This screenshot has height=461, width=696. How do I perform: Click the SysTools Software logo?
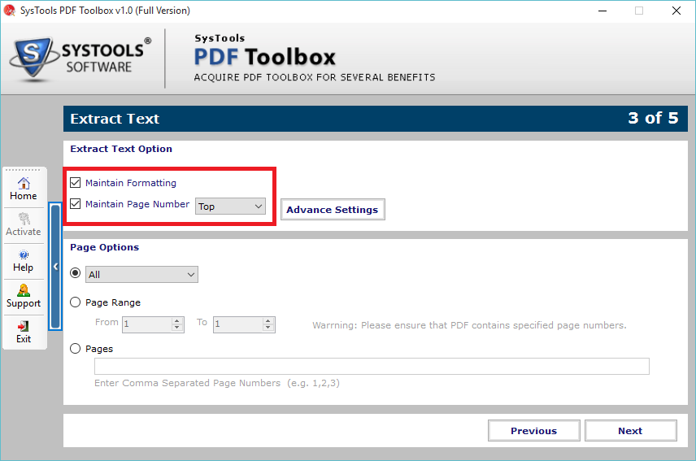pos(80,59)
